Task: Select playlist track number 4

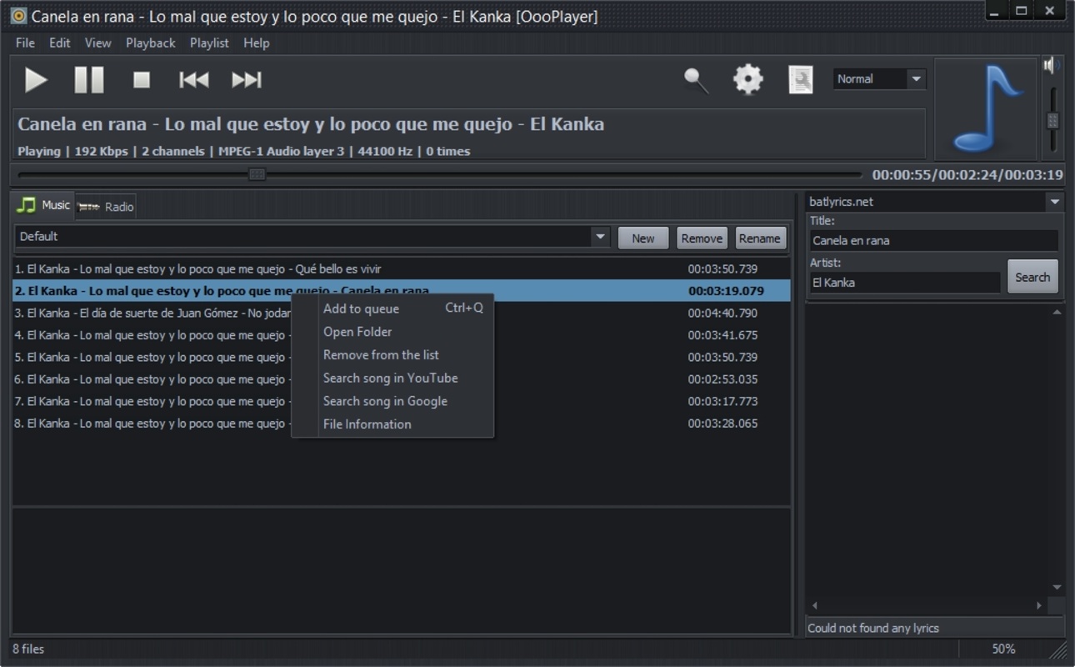Action: 402,335
